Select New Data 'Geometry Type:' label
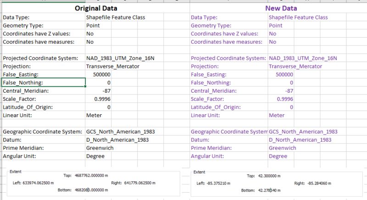This screenshot has width=367, height=200. tap(229, 26)
